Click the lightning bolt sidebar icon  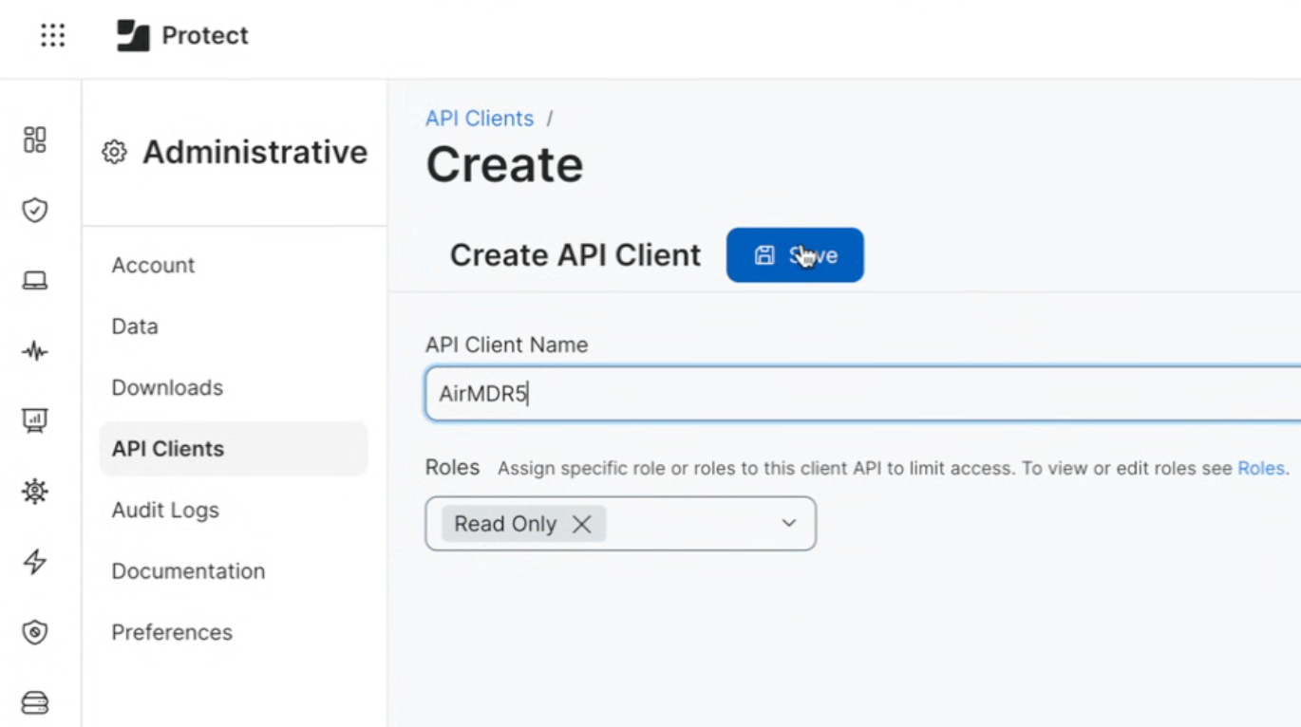click(35, 562)
